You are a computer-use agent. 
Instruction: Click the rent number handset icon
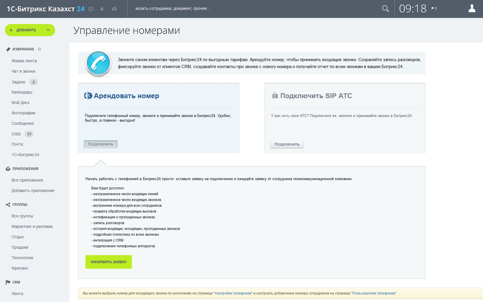coord(88,96)
